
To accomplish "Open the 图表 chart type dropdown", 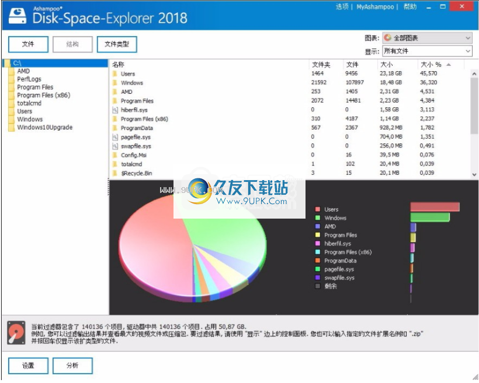I will click(427, 38).
